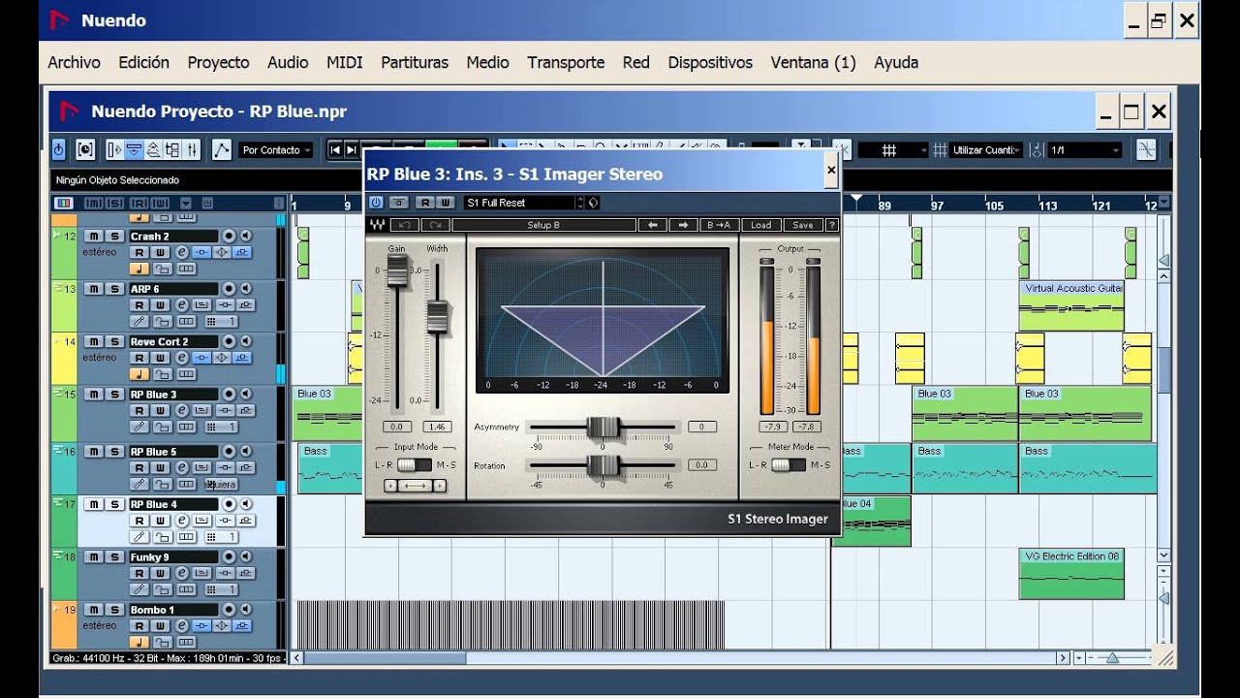
Task: Toggle Meter Mode L-R / M-S switch
Action: tap(789, 465)
